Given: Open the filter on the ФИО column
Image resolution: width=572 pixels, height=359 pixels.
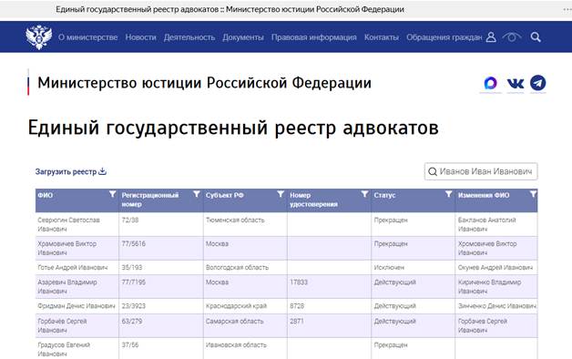Looking at the screenshot, I should point(113,194).
